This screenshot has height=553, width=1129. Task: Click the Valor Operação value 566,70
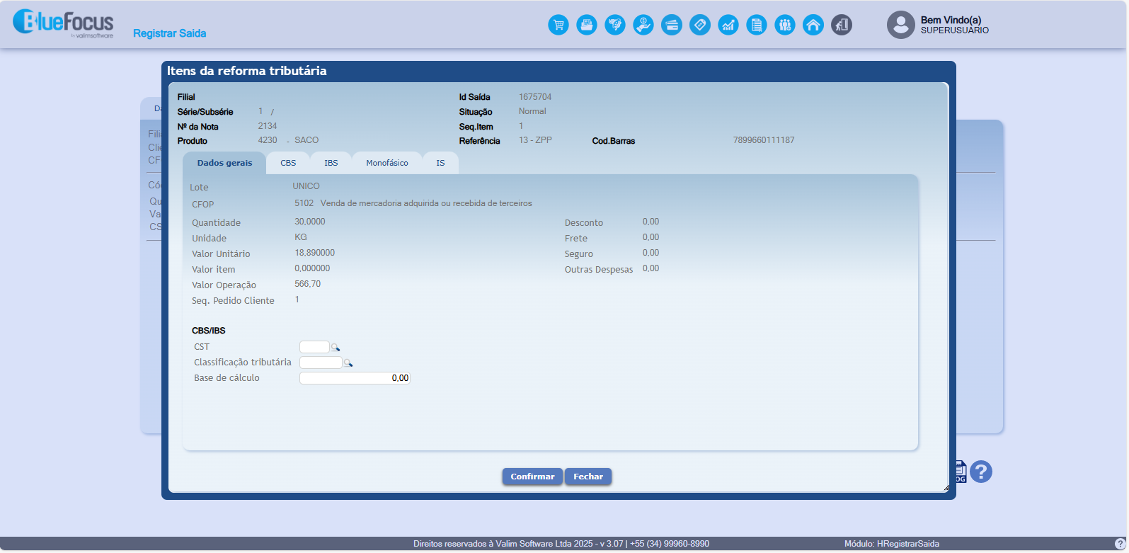[308, 284]
